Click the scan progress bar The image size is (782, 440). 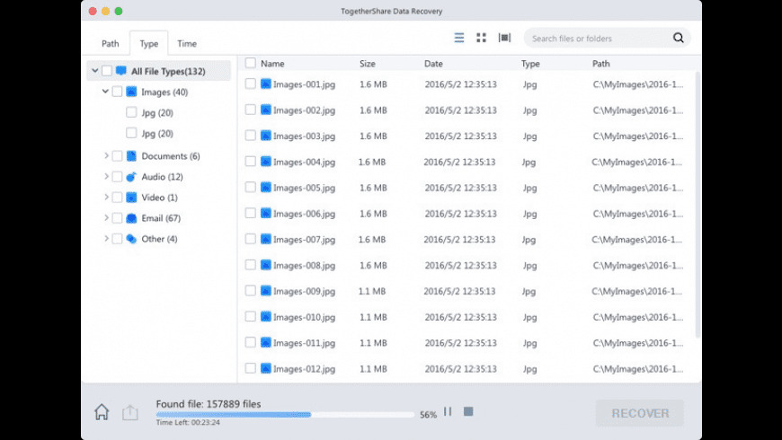click(285, 415)
